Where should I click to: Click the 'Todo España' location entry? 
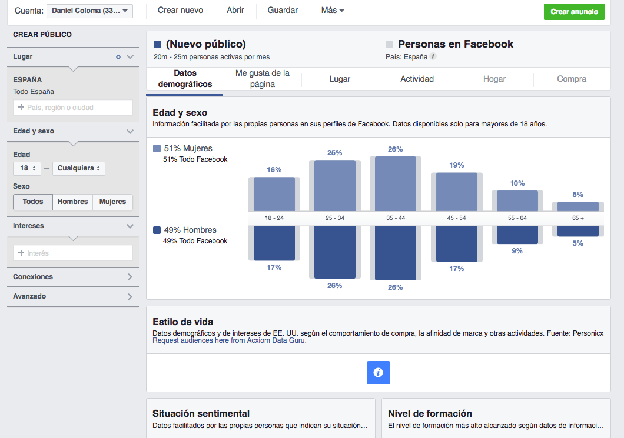tap(34, 92)
